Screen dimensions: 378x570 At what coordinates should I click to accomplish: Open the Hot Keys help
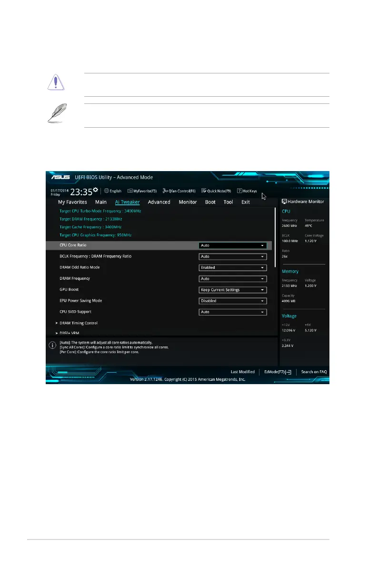point(247,191)
